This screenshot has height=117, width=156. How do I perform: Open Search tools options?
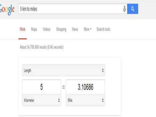(103, 29)
